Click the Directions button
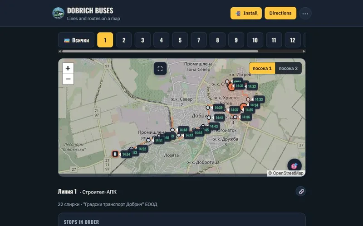The height and width of the screenshot is (226, 363). click(280, 13)
